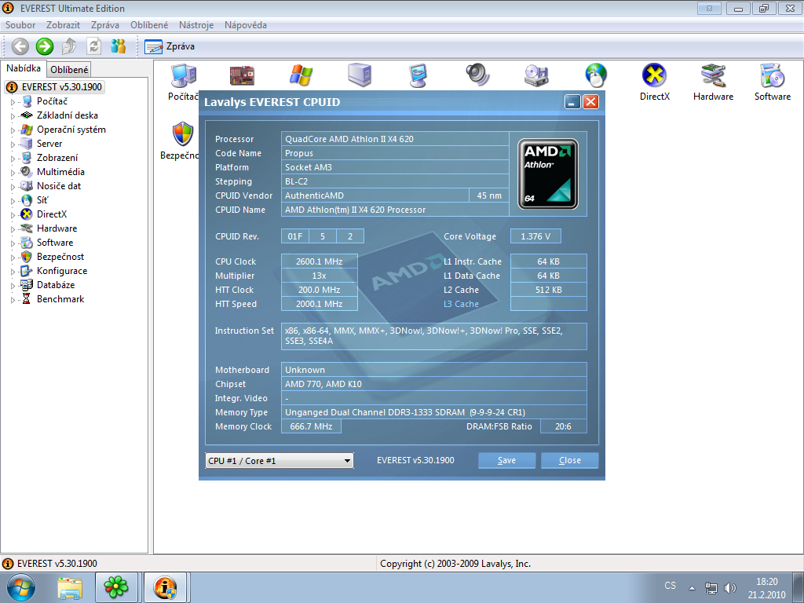Switch to the Nabídka tab
The height and width of the screenshot is (603, 804).
(x=24, y=68)
